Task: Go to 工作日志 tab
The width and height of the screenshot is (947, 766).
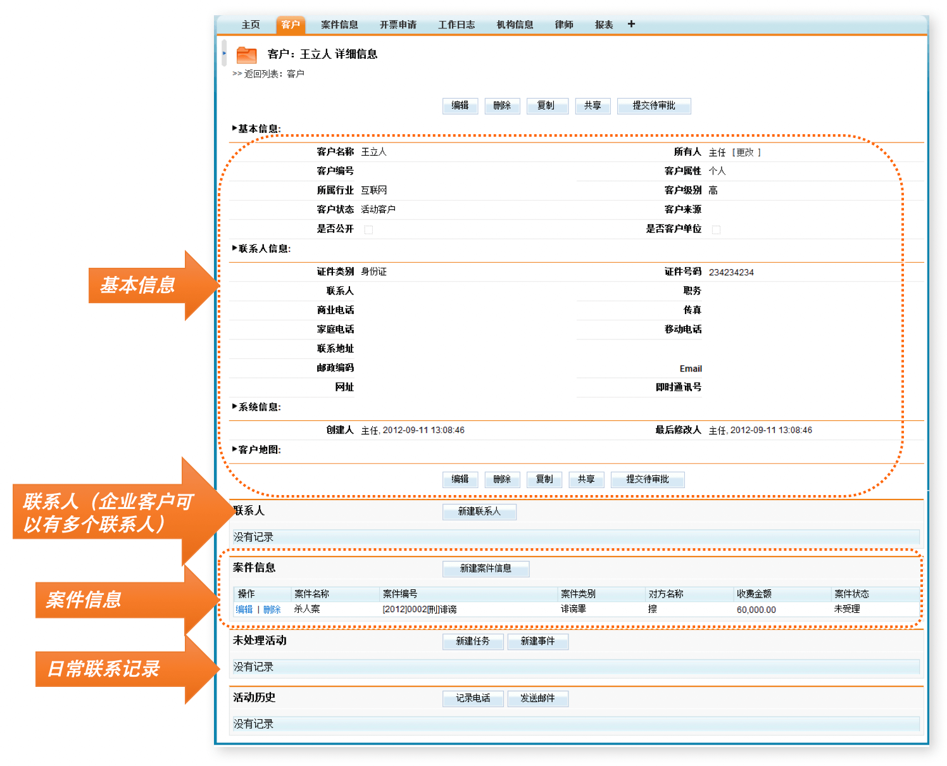Action: point(456,25)
